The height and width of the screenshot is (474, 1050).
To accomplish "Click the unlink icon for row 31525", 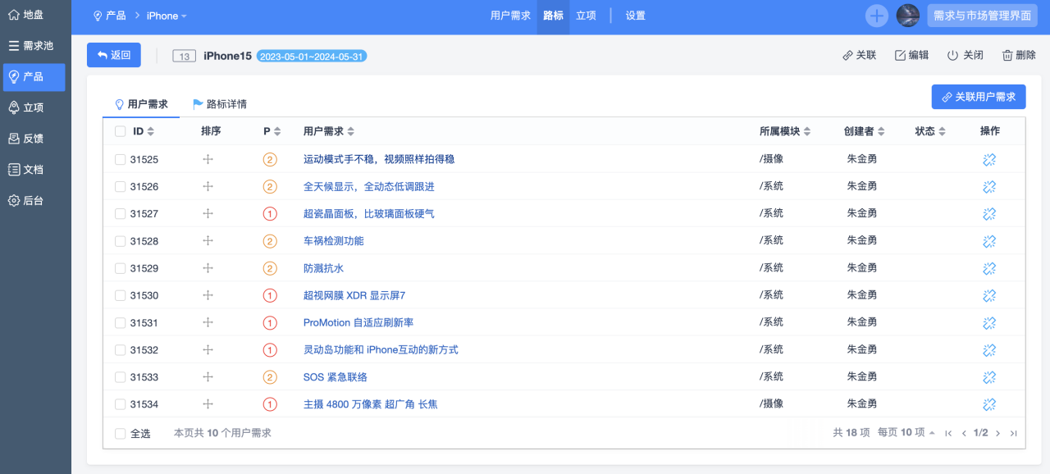I will coord(989,160).
